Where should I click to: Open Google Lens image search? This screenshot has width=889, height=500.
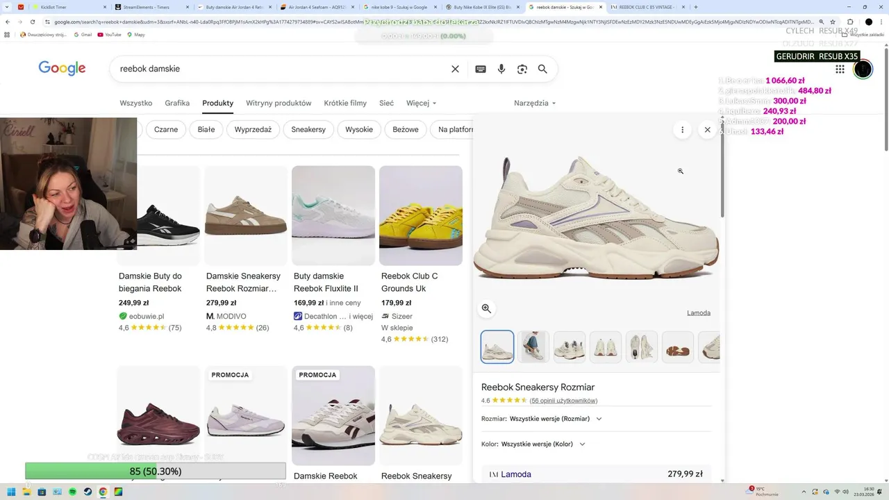[522, 69]
